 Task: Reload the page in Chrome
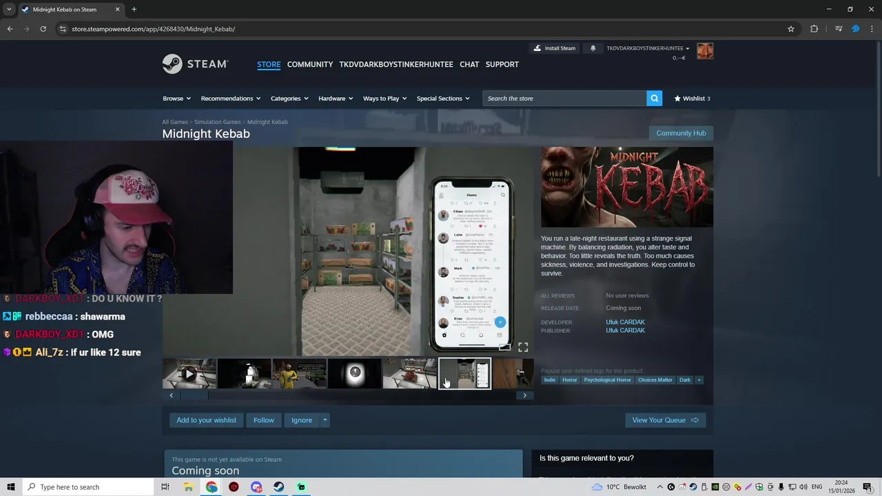pyautogui.click(x=43, y=29)
